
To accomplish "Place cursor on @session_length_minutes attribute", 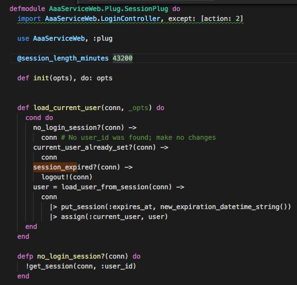I will tap(63, 58).
